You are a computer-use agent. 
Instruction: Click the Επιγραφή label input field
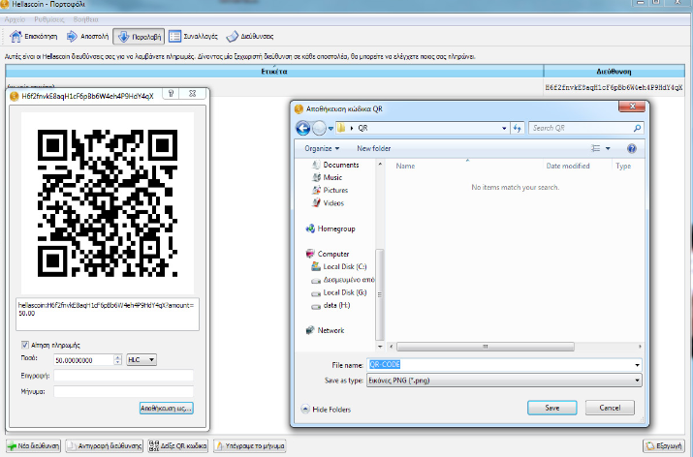tap(123, 376)
